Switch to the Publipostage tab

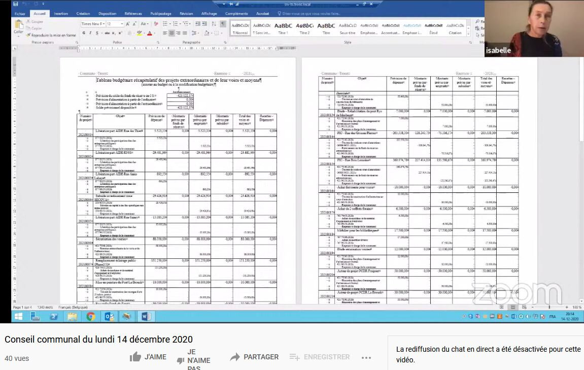tap(160, 13)
